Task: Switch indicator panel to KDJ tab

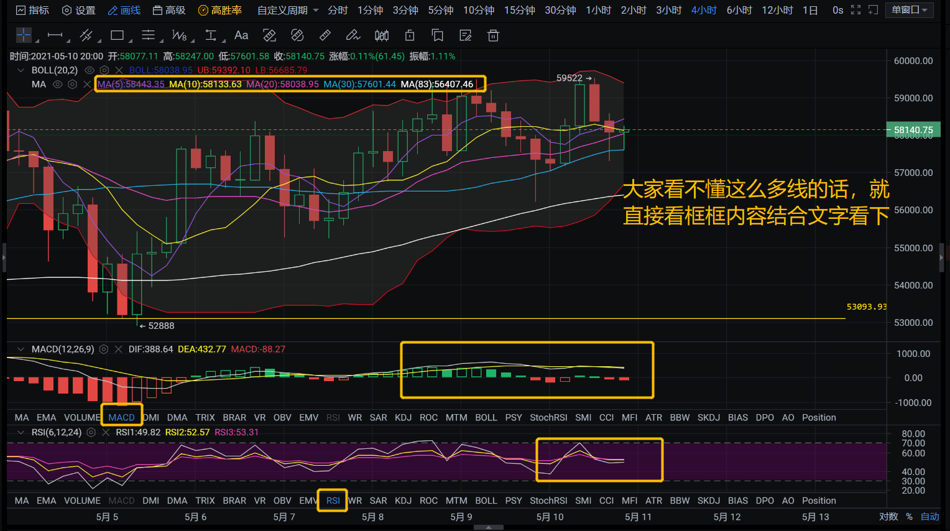Action: (403, 417)
